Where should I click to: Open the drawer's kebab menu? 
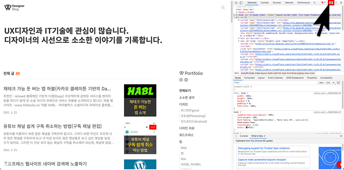pos(236,136)
